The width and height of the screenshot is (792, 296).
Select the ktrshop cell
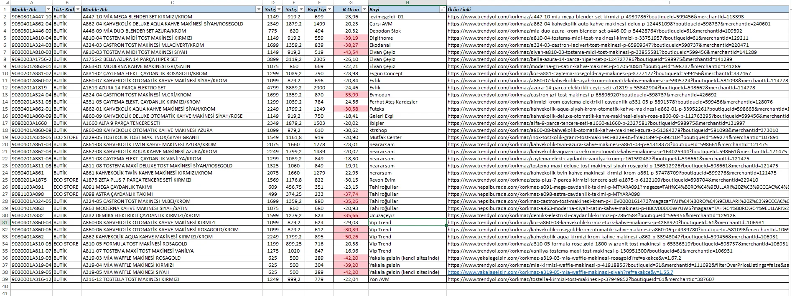407,130
